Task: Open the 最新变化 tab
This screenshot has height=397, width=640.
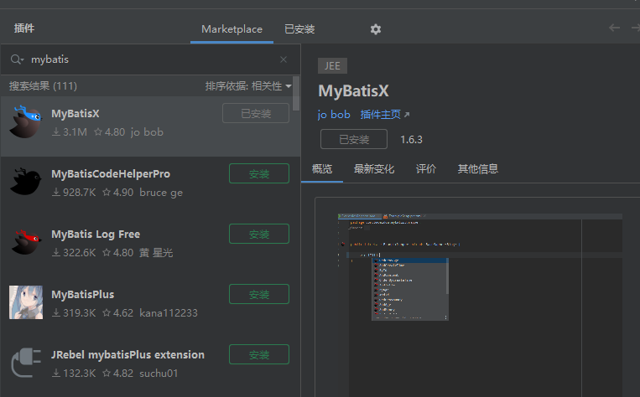Action: pos(374,168)
